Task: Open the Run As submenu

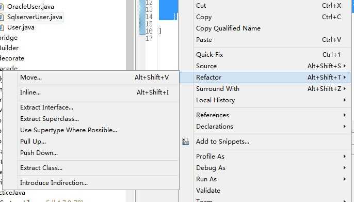Action: click(265, 179)
